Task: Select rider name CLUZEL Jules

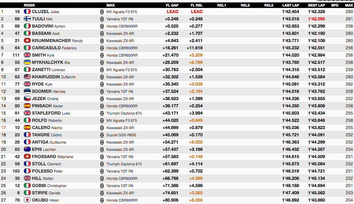Action: pos(46,11)
